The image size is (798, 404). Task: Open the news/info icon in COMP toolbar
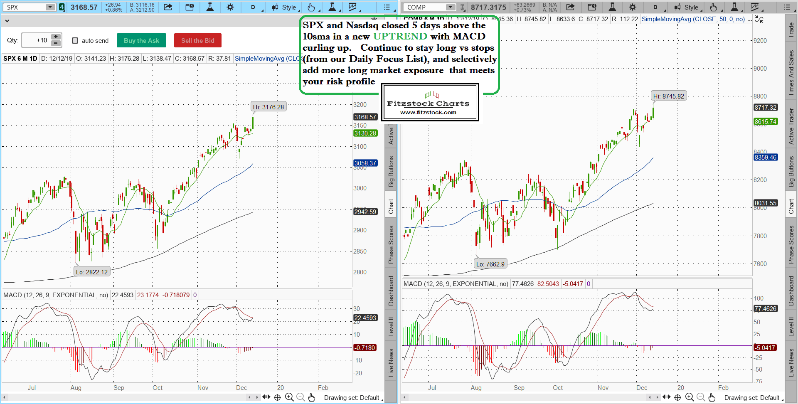tap(592, 7)
